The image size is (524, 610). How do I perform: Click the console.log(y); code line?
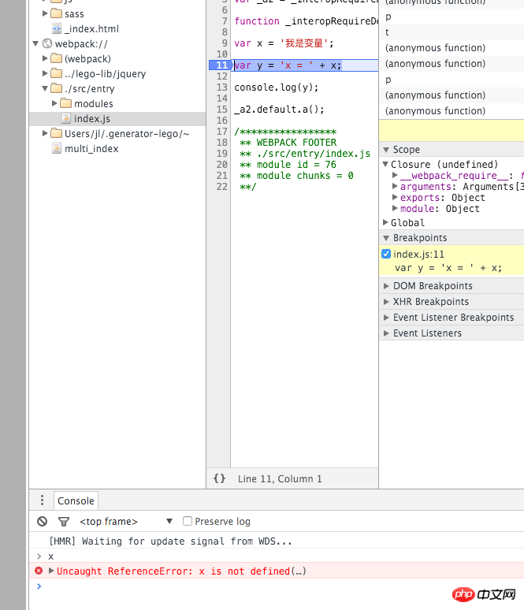point(277,87)
